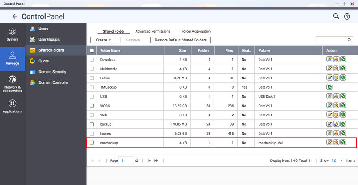Click Restore Default Shared Folders button
This screenshot has height=185, width=358.
180,40
